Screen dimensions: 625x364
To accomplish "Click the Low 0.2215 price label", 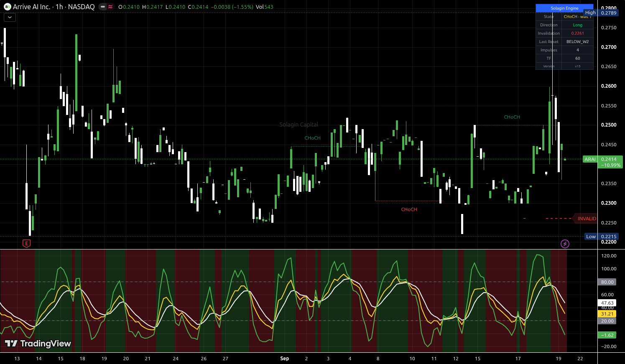I will tap(601, 237).
